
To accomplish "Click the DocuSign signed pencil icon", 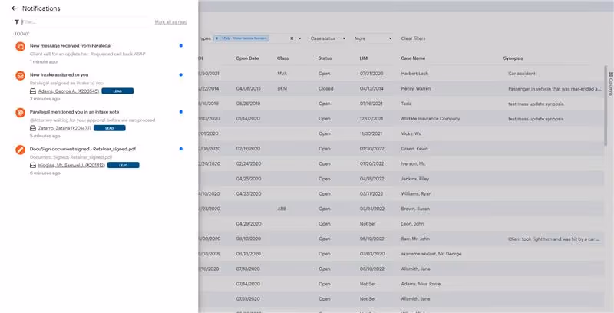I will click(21, 150).
